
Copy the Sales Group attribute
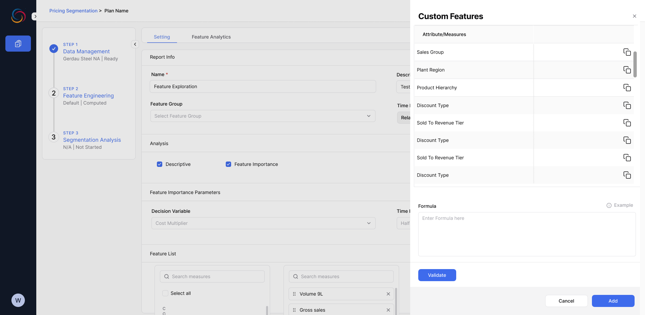coord(627,52)
